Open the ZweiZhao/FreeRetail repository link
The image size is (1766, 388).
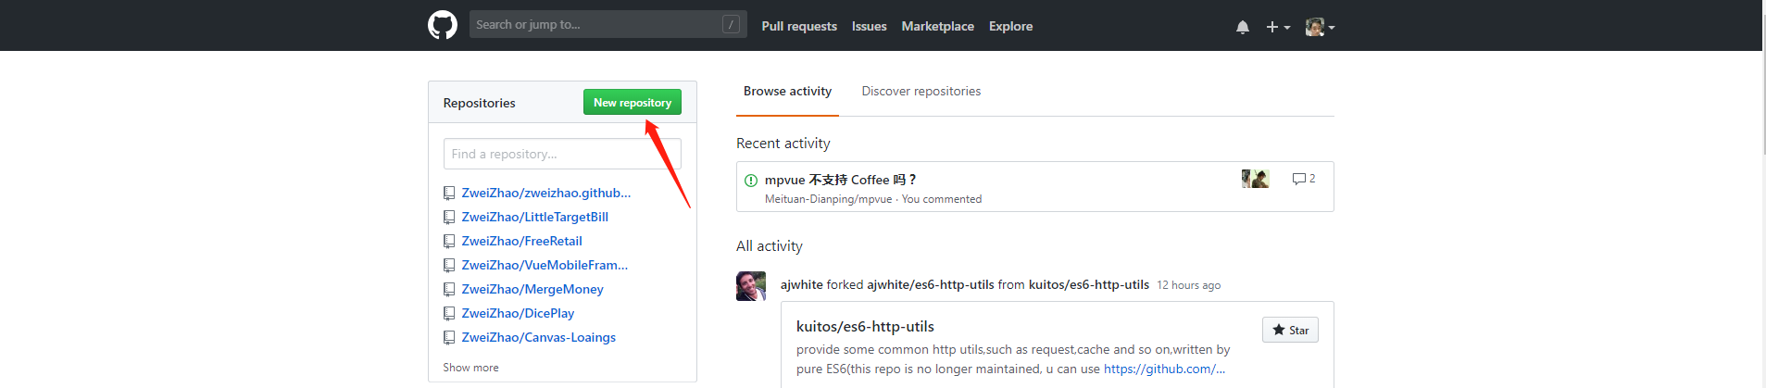click(x=521, y=241)
